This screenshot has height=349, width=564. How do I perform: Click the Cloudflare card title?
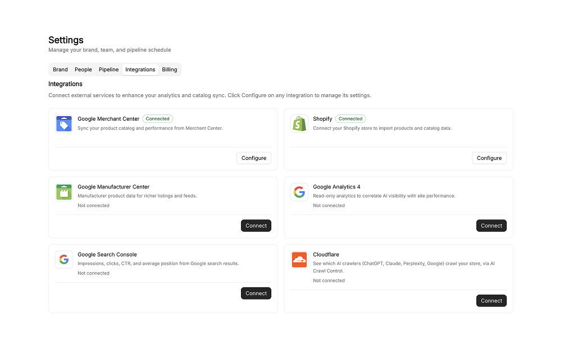326,255
